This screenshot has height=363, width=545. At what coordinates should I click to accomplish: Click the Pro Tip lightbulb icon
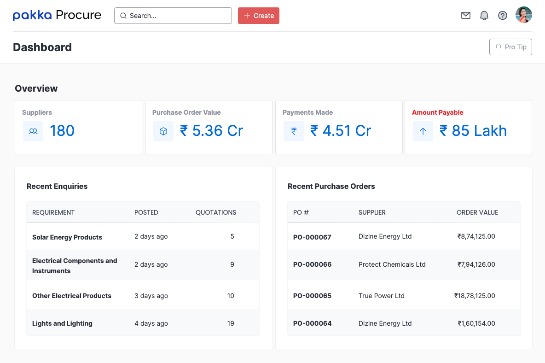[x=499, y=47]
